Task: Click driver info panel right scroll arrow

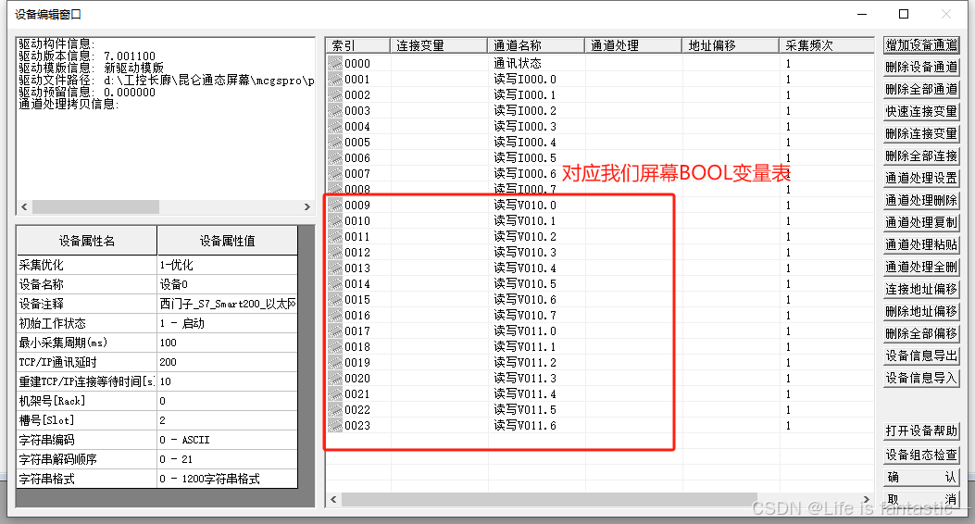Action: [x=307, y=207]
